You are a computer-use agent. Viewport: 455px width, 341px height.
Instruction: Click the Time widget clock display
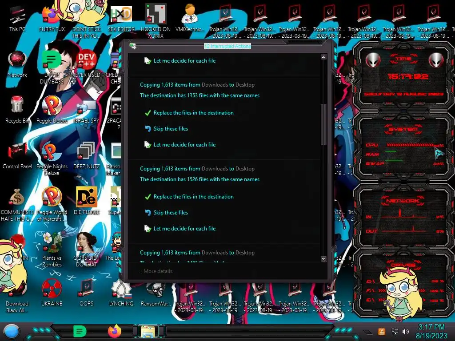(407, 76)
